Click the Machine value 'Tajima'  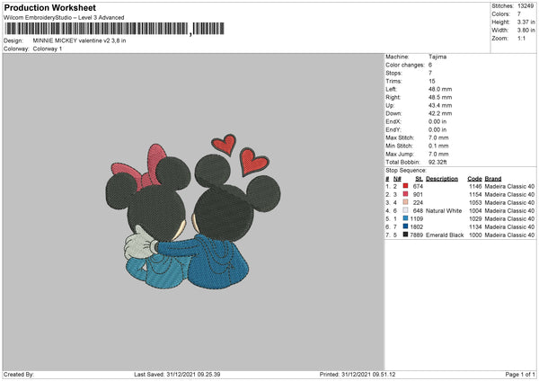pyautogui.click(x=437, y=57)
